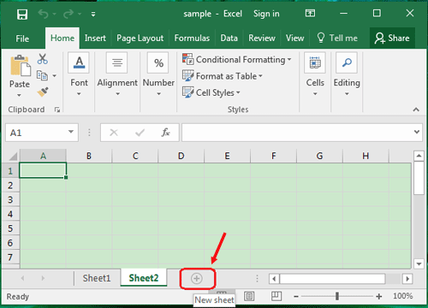Click the Share button

[x=392, y=38]
